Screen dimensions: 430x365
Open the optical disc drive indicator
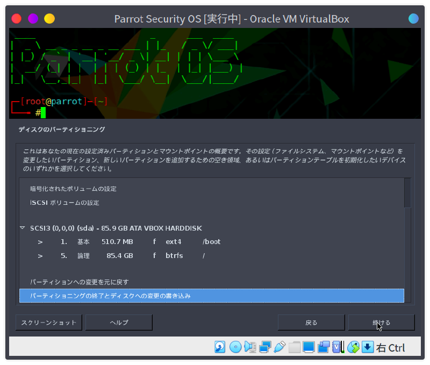[x=235, y=347]
